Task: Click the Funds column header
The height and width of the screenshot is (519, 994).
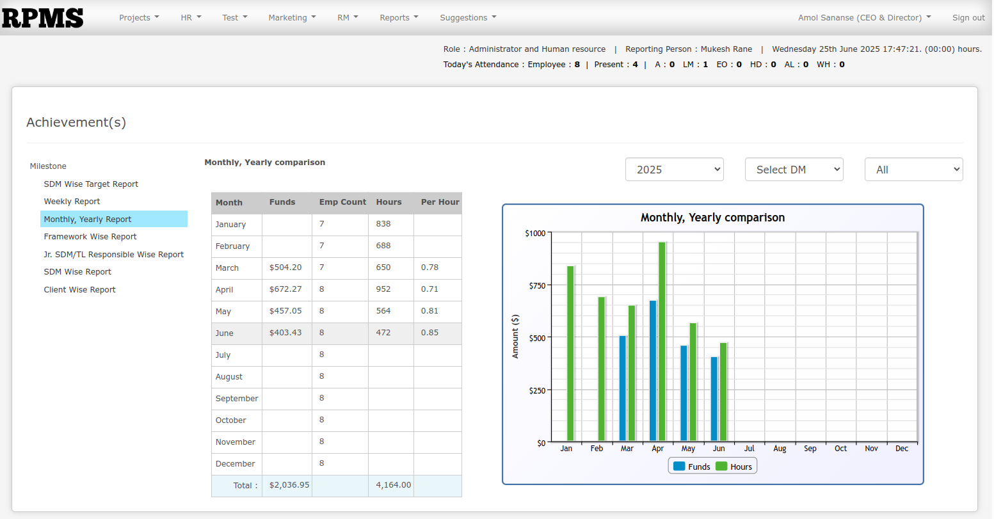Action: click(x=282, y=202)
